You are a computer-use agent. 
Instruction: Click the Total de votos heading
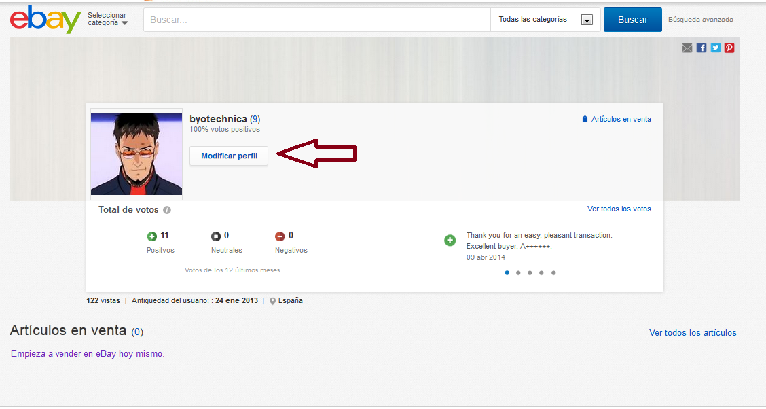coord(128,210)
